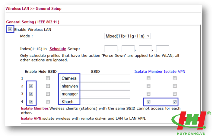Open the Schedule link

(58, 49)
